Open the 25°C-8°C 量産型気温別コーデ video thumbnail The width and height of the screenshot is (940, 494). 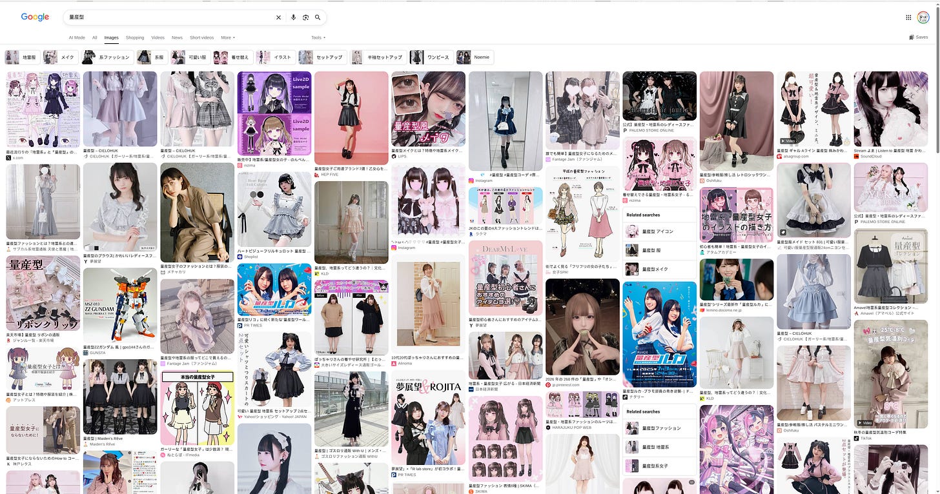[890, 373]
